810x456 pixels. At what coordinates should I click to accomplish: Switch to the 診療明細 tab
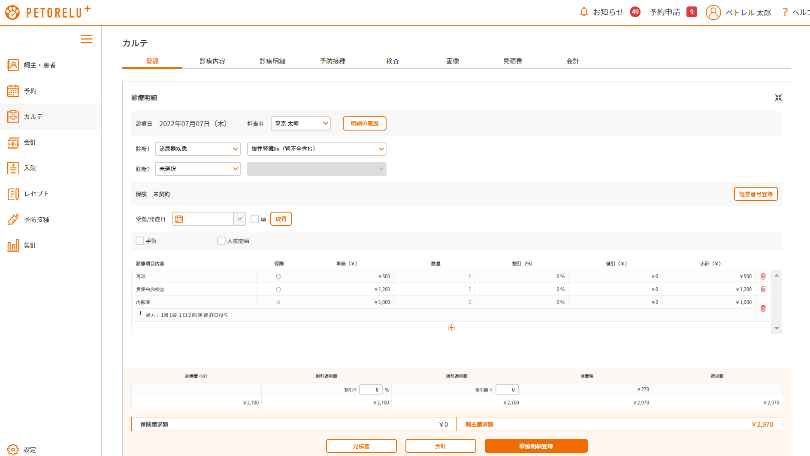272,61
